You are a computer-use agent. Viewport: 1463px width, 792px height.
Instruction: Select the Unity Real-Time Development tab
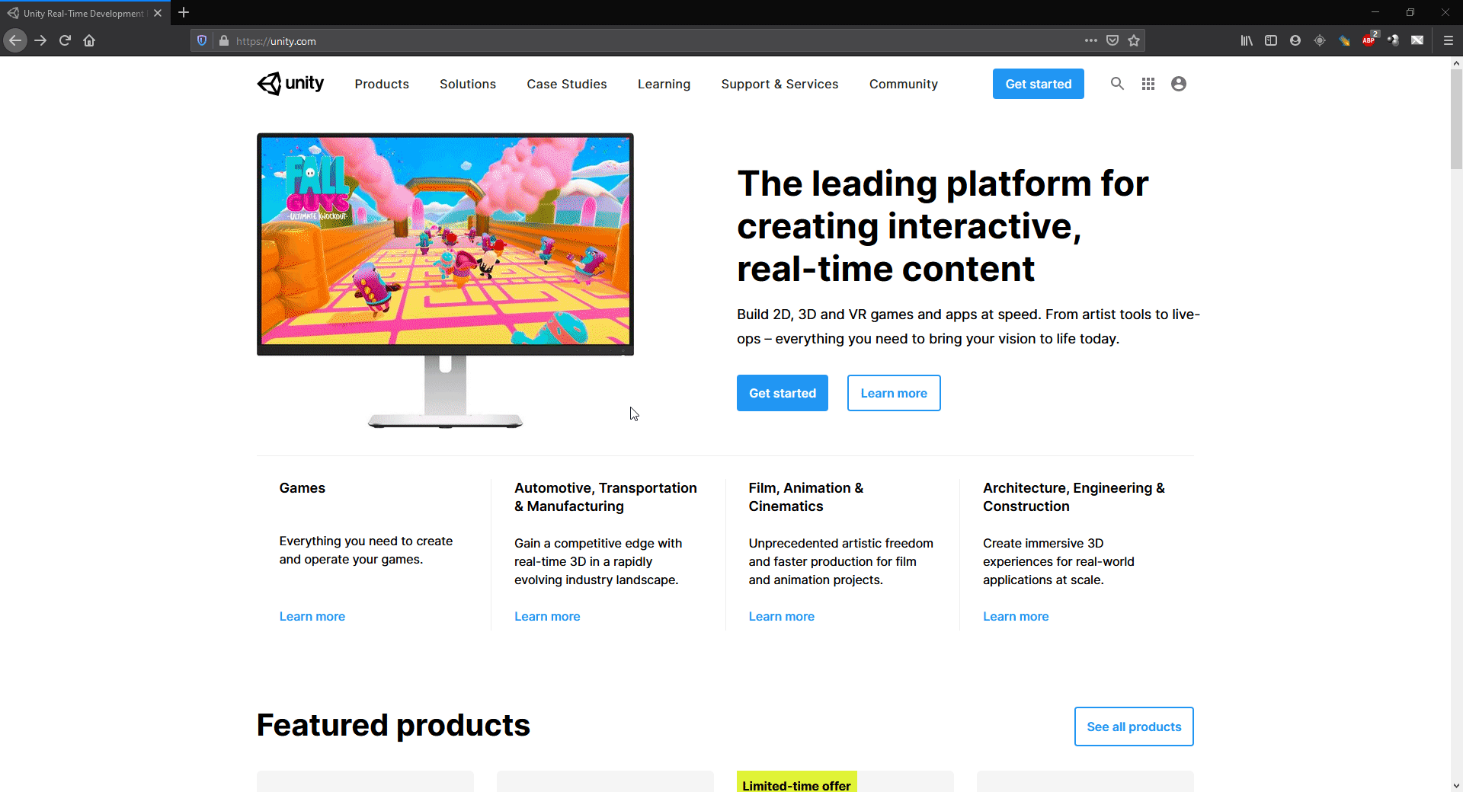tap(84, 13)
